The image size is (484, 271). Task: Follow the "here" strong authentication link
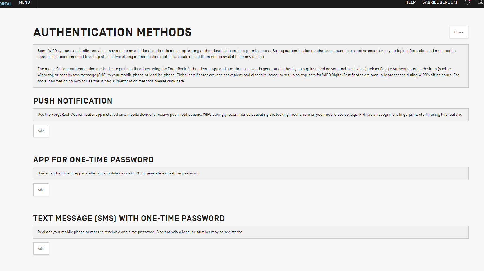coord(180,81)
